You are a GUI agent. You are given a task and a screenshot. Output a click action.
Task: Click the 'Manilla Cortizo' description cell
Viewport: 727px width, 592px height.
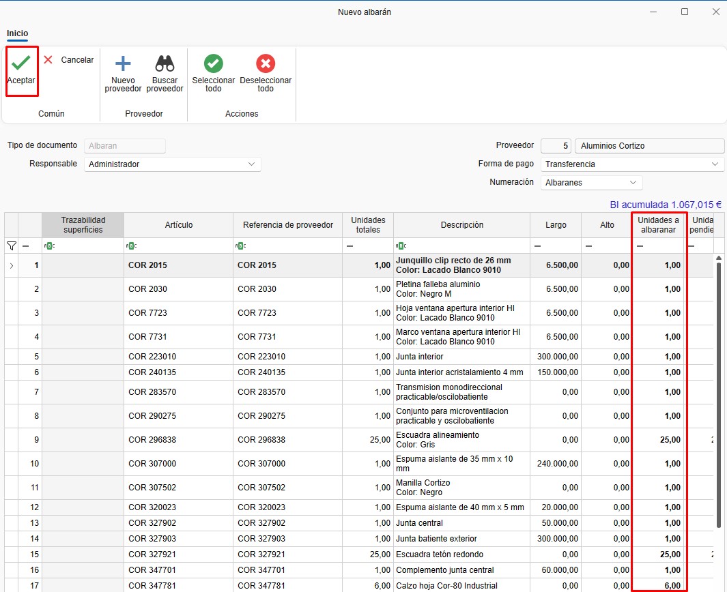click(461, 488)
